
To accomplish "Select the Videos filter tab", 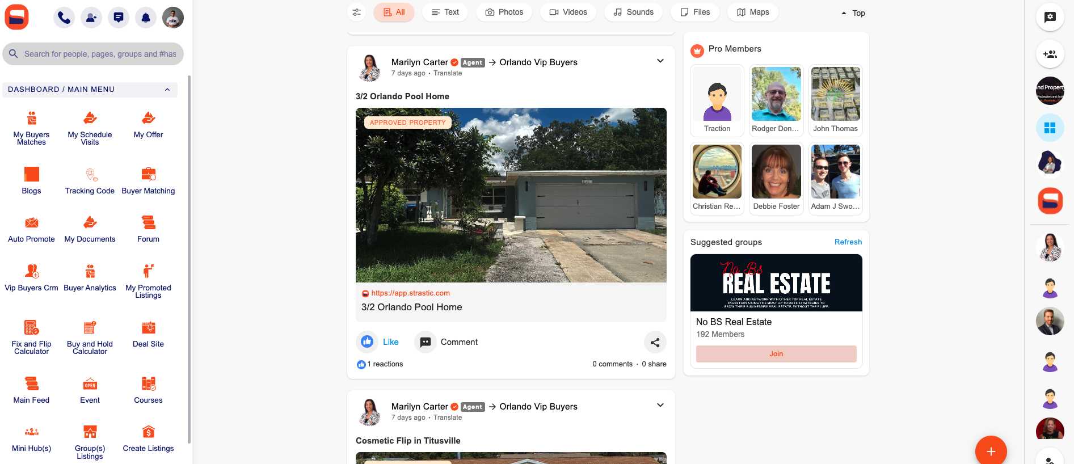I will [x=568, y=12].
